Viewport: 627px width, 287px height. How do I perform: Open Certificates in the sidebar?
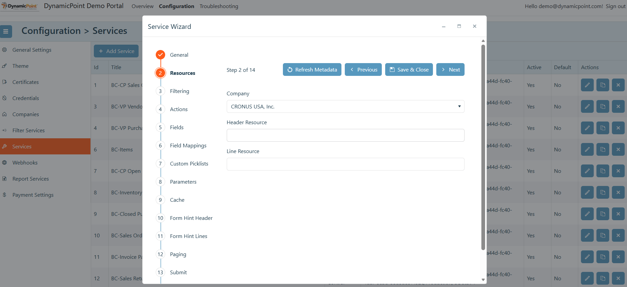click(25, 82)
